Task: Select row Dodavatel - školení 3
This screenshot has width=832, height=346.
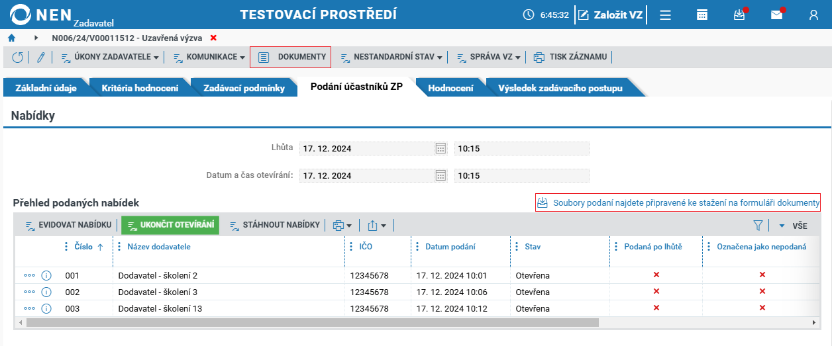Action: click(x=417, y=292)
